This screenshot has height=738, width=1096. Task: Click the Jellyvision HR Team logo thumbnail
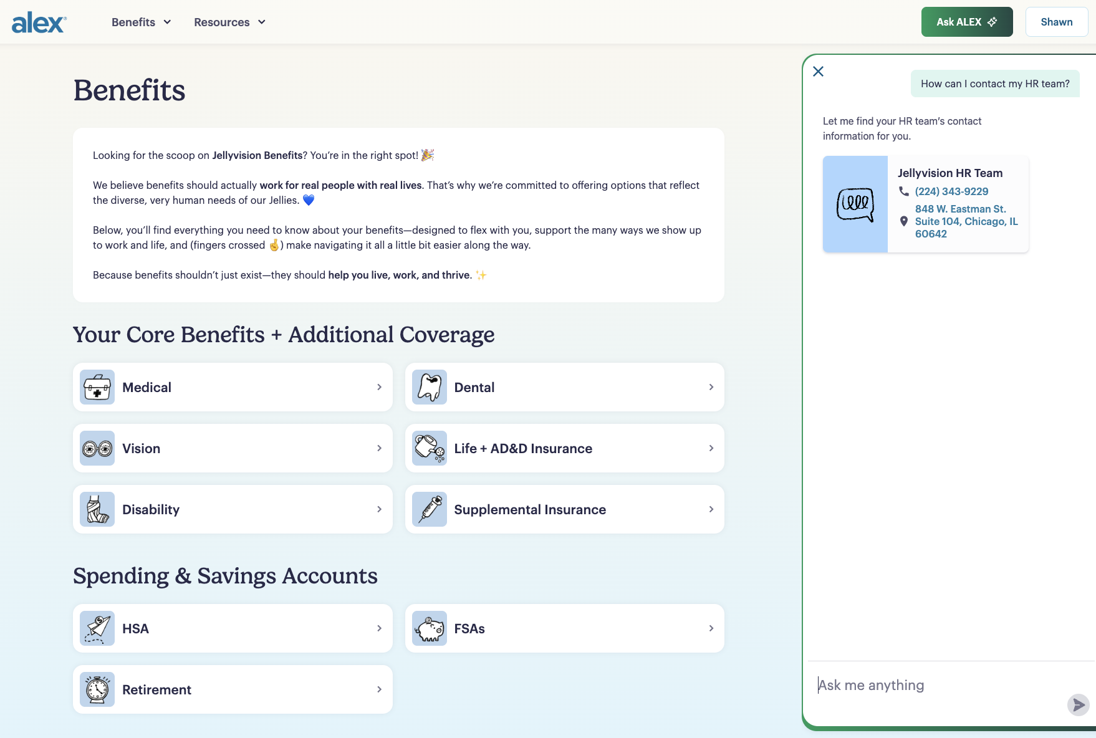855,204
